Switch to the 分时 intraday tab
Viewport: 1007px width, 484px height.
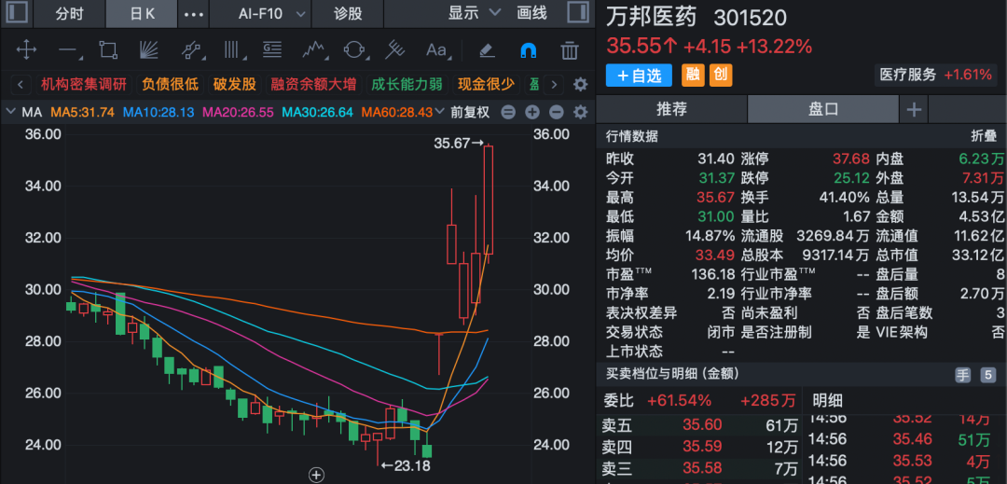click(x=69, y=13)
